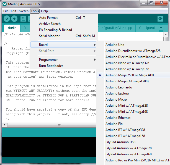
Task: Click the line number 1 in status bar
Action: (x=4, y=160)
